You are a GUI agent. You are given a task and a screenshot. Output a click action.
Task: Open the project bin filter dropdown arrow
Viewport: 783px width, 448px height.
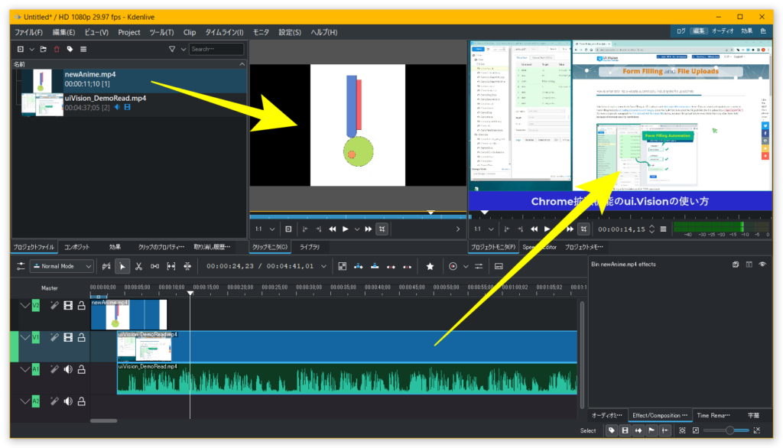coord(184,49)
